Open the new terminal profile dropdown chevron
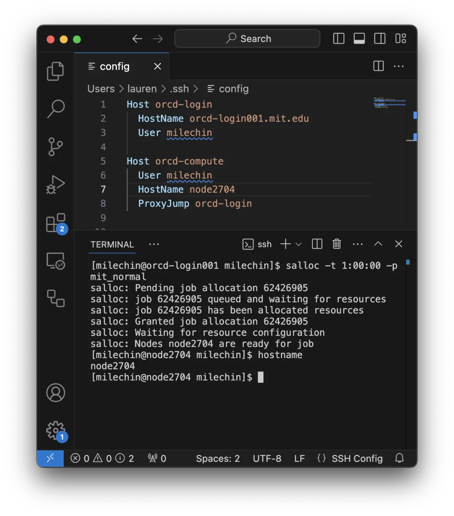454x516 pixels. (299, 244)
